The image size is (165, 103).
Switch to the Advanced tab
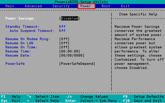coord(33,6)
